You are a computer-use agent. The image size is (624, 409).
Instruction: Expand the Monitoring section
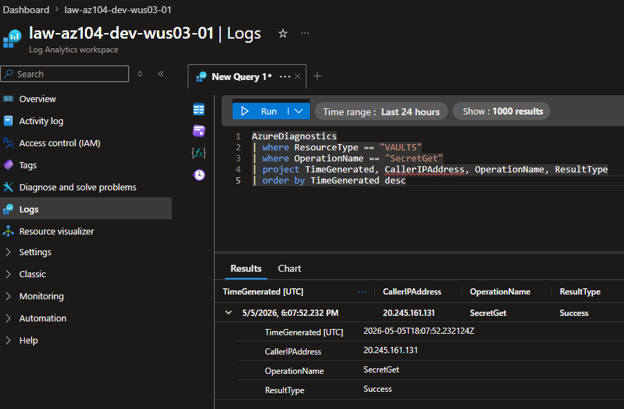[8, 296]
